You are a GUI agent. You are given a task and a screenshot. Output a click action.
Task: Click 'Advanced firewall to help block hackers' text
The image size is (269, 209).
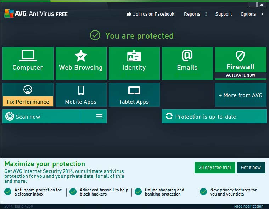coord(104,192)
